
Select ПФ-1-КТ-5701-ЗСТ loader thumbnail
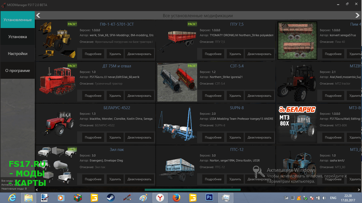pos(57,40)
